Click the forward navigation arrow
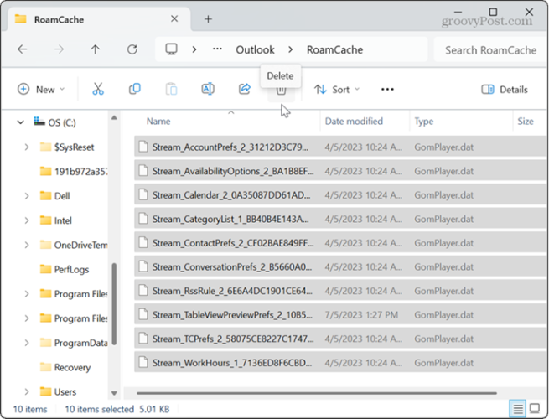 [x=59, y=49]
